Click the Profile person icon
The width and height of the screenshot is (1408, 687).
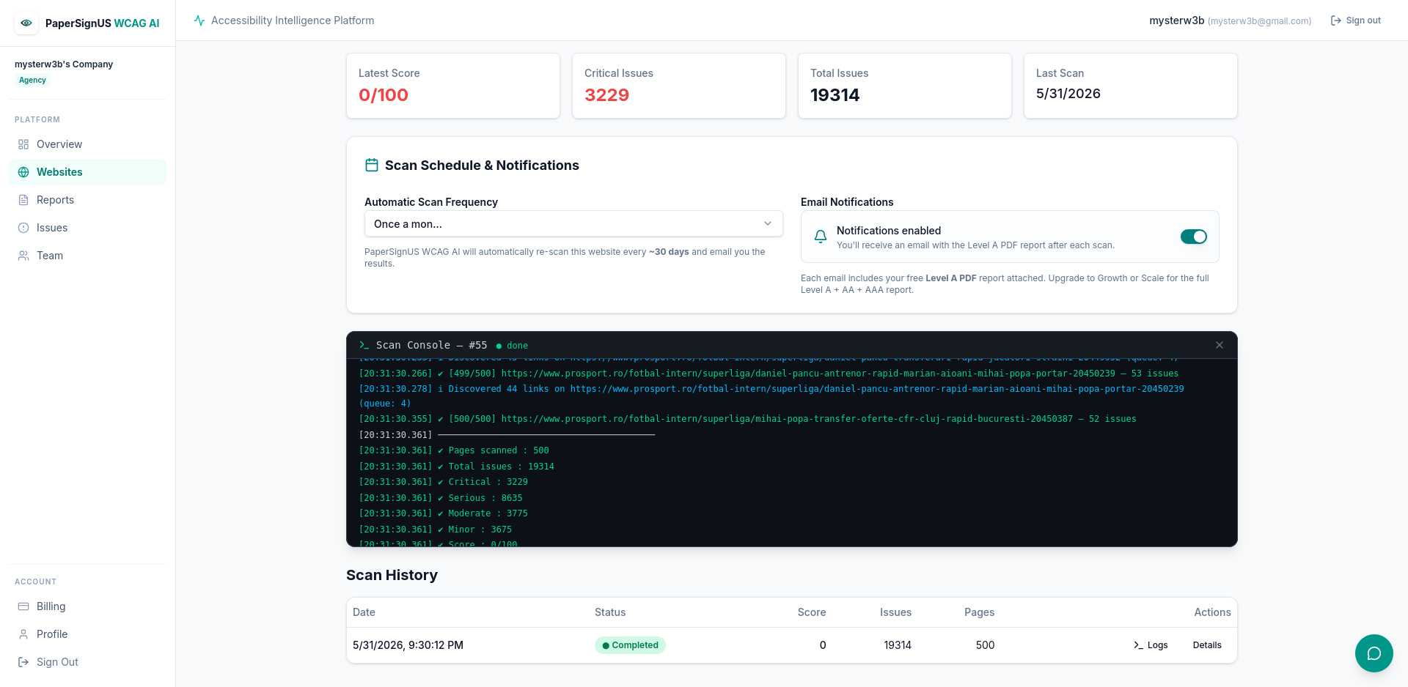pyautogui.click(x=23, y=634)
